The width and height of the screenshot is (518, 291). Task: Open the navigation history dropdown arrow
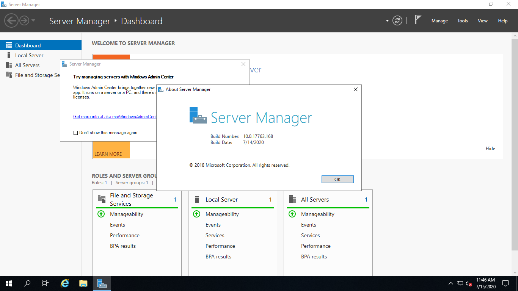tap(33, 20)
